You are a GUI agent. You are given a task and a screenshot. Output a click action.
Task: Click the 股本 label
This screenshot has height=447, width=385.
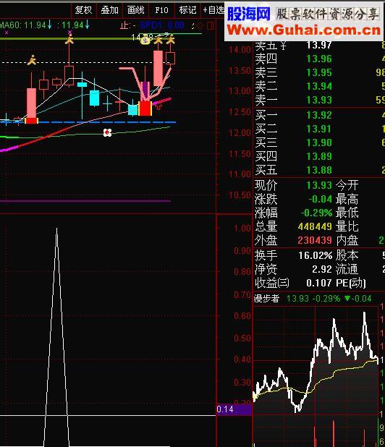[x=347, y=255]
